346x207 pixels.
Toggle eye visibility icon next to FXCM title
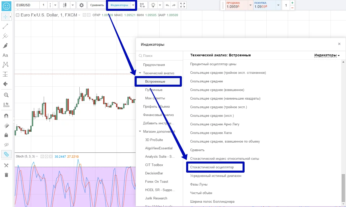pyautogui.click(x=84, y=15)
